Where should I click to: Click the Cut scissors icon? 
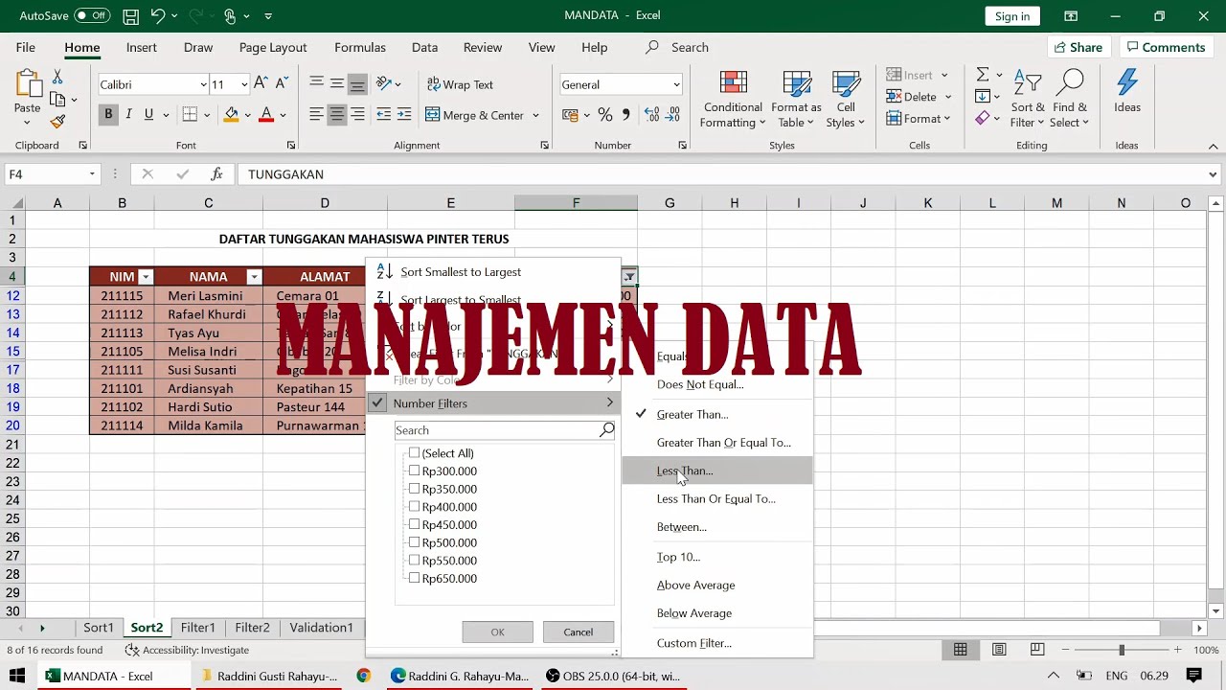tap(57, 77)
